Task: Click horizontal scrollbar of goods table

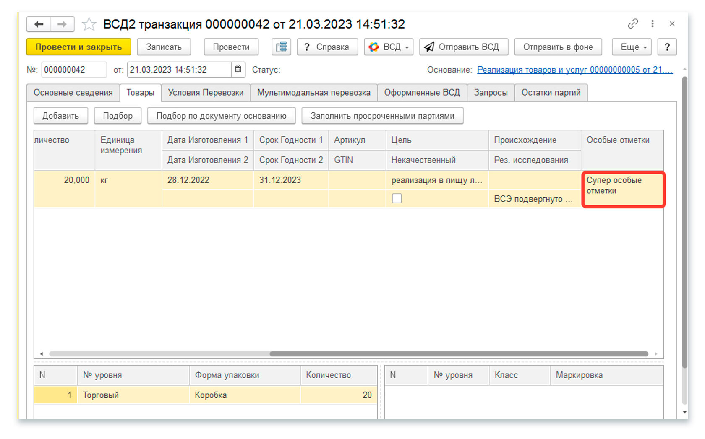Action: pos(459,354)
